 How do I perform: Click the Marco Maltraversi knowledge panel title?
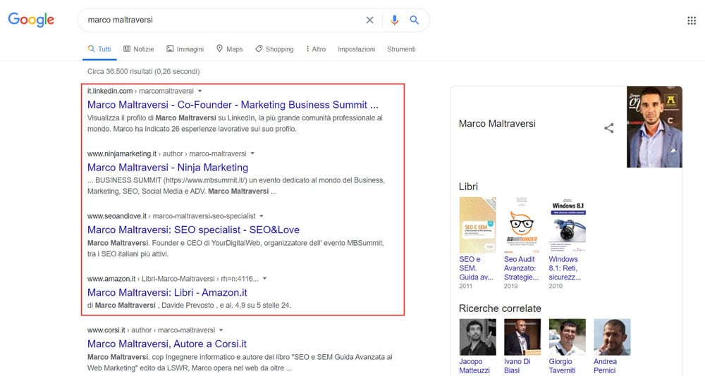coord(497,123)
